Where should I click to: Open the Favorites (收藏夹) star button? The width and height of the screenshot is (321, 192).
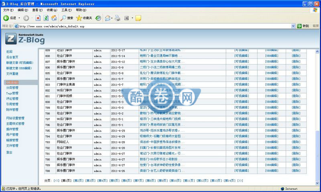click(x=84, y=18)
